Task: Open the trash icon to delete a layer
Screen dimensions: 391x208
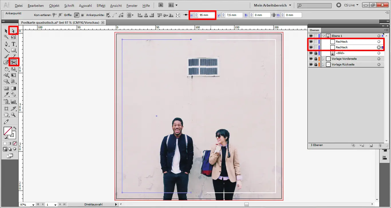Action: 380,145
